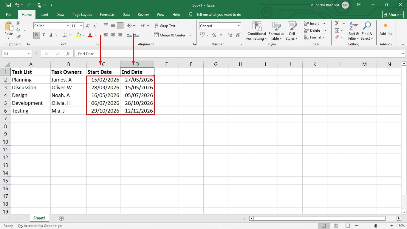Toggle Wrap Text
The image size is (407, 229).
point(165,26)
